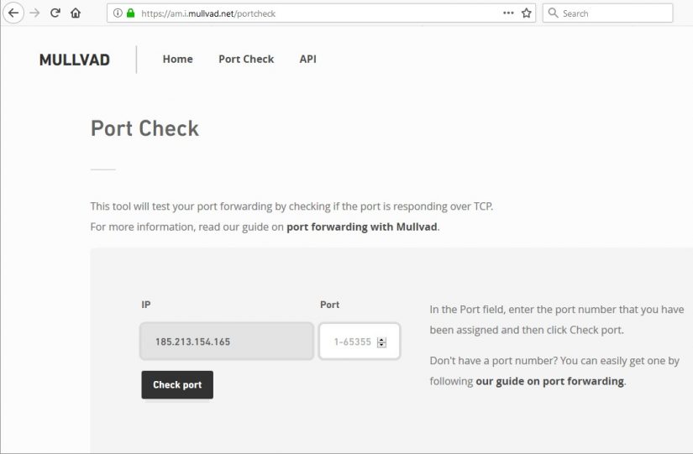
Task: Open the 'port forwarding with Mullvad' guide link
Action: pos(362,227)
